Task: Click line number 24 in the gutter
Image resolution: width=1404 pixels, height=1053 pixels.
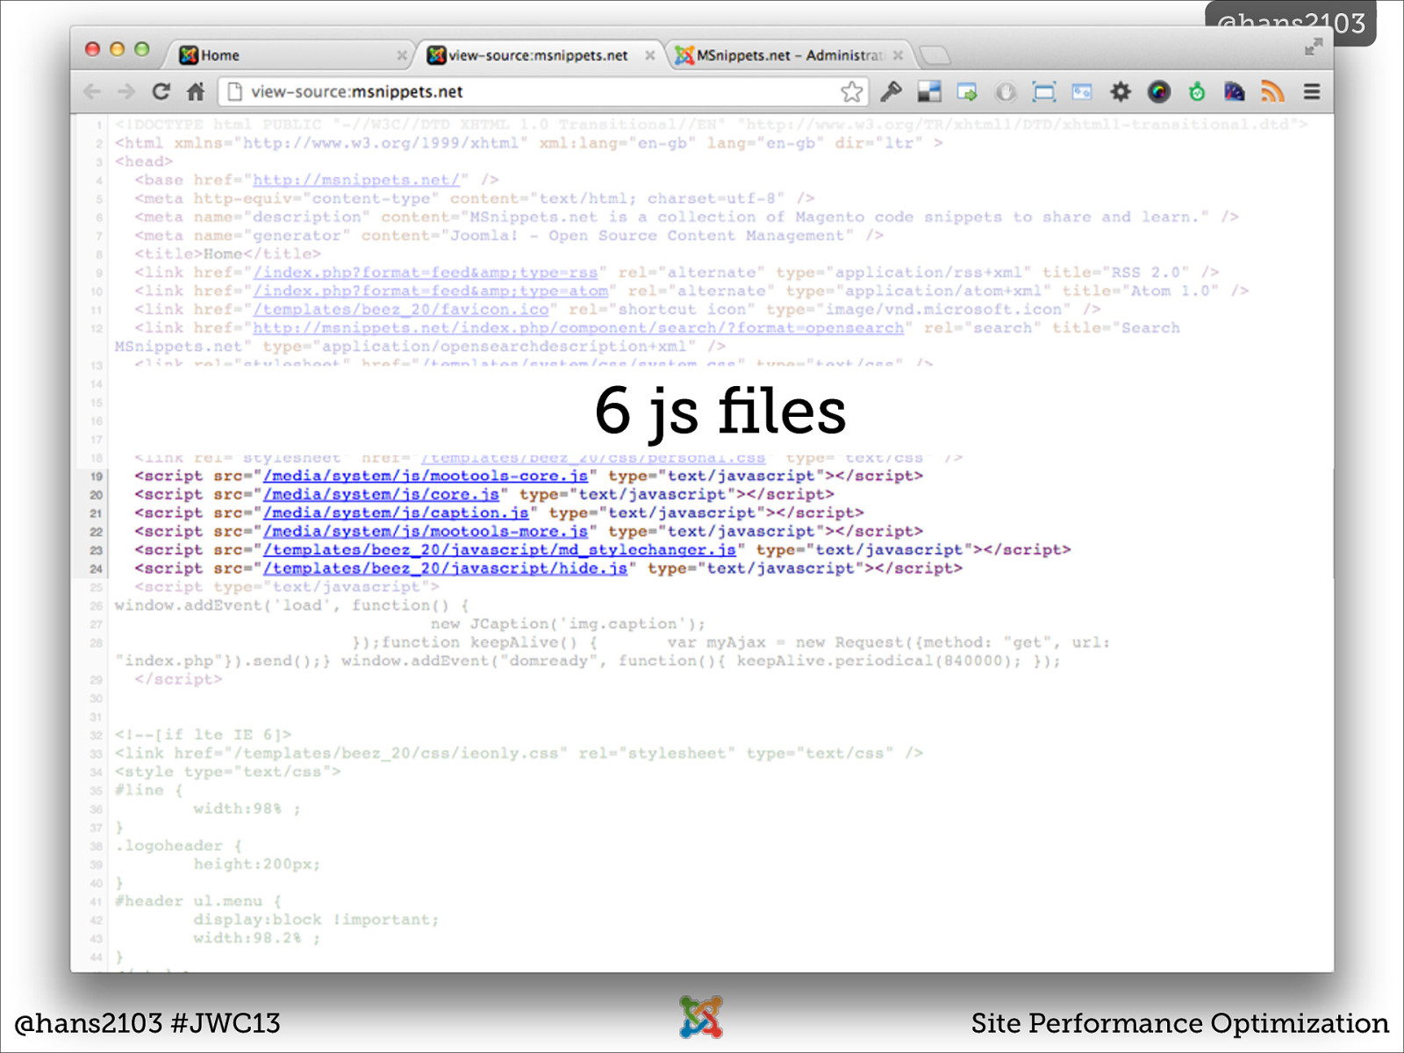Action: 96,569
